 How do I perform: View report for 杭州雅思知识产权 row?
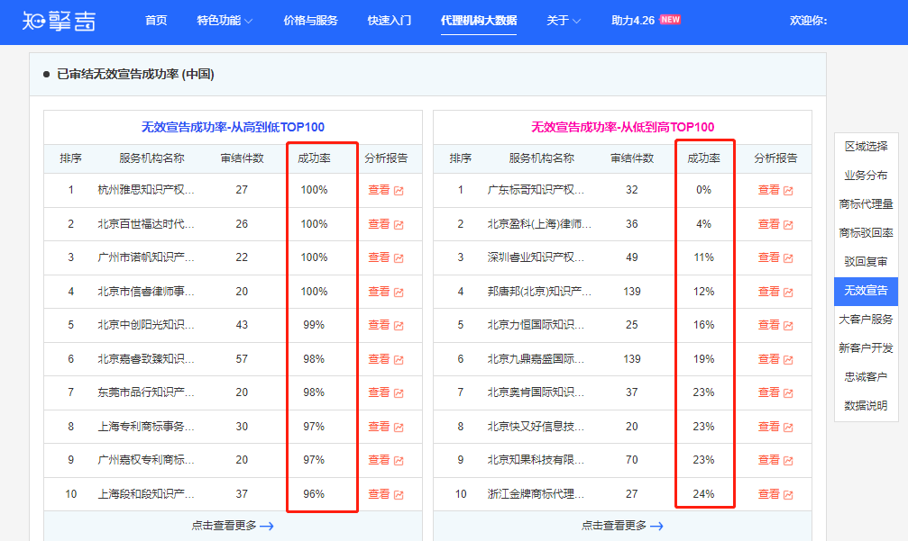pyautogui.click(x=386, y=190)
